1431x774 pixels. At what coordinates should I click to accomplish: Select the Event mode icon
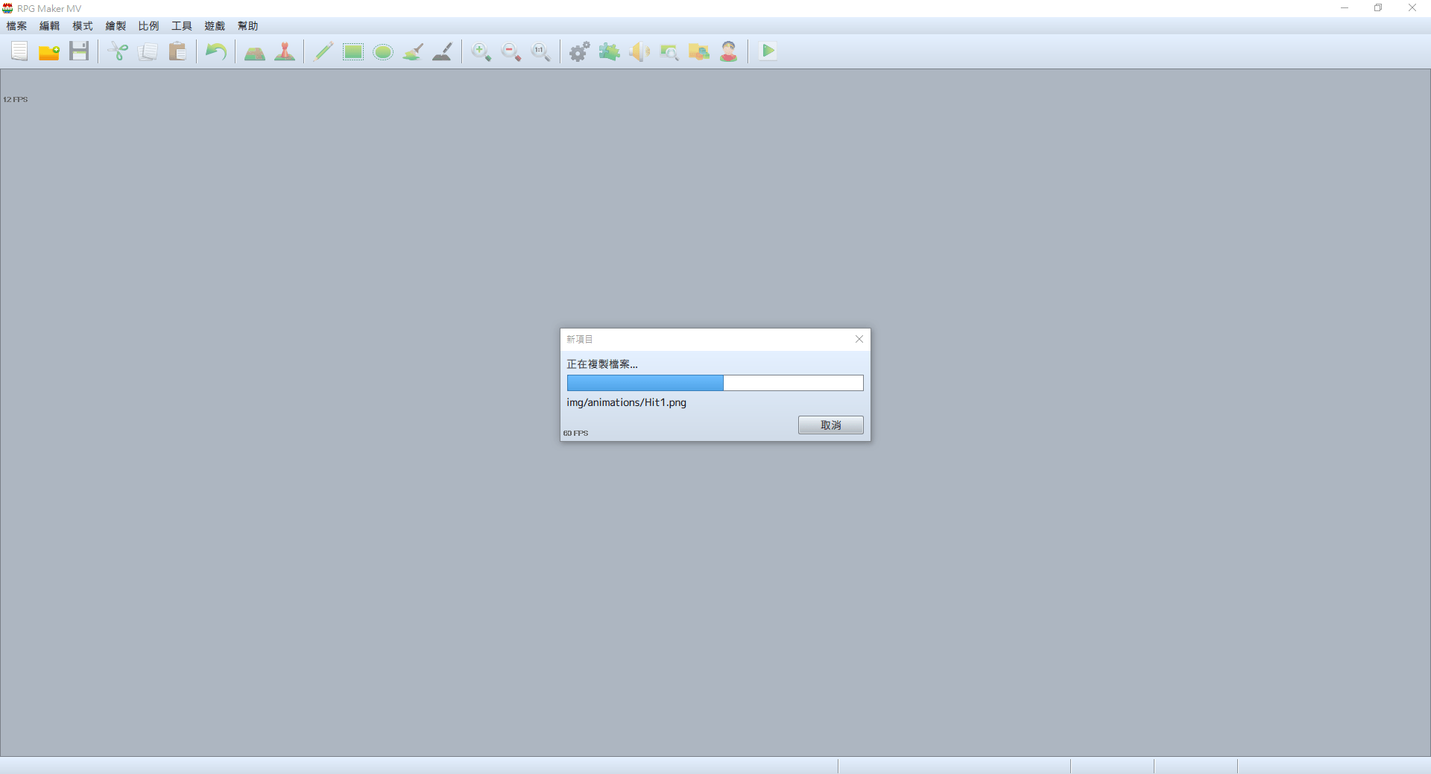(x=285, y=51)
